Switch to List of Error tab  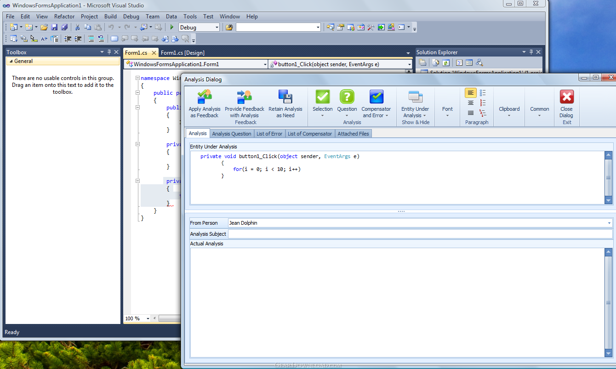click(269, 134)
